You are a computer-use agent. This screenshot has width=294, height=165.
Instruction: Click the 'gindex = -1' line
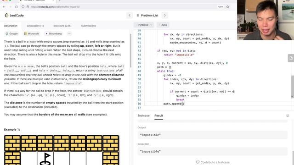coord(172,75)
